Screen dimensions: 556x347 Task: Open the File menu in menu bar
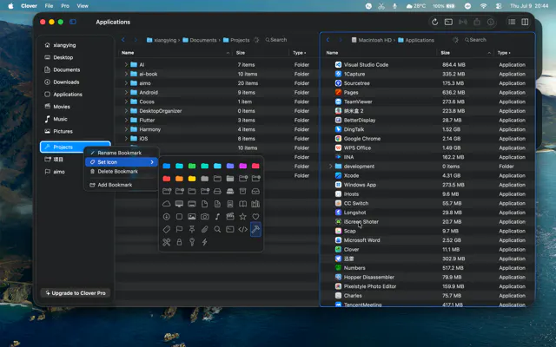point(49,6)
